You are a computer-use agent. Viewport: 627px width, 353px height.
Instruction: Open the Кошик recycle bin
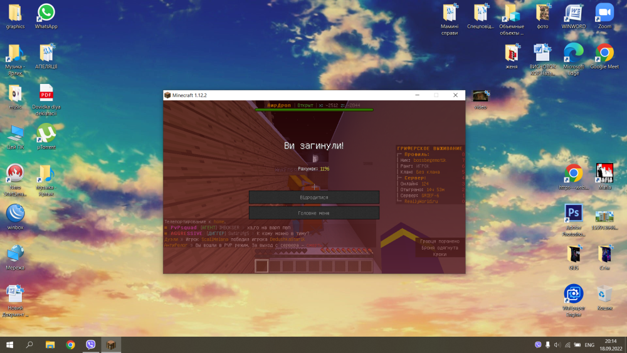tap(604, 298)
